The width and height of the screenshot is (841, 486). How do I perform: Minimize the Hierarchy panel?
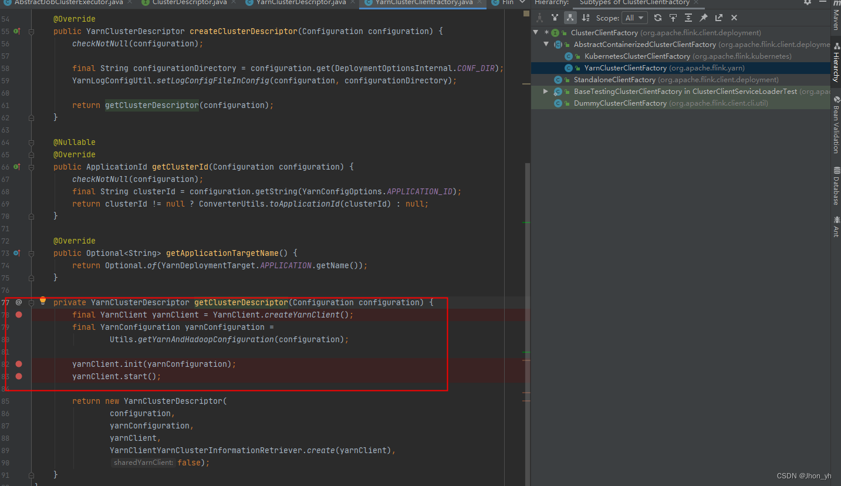coord(823,2)
